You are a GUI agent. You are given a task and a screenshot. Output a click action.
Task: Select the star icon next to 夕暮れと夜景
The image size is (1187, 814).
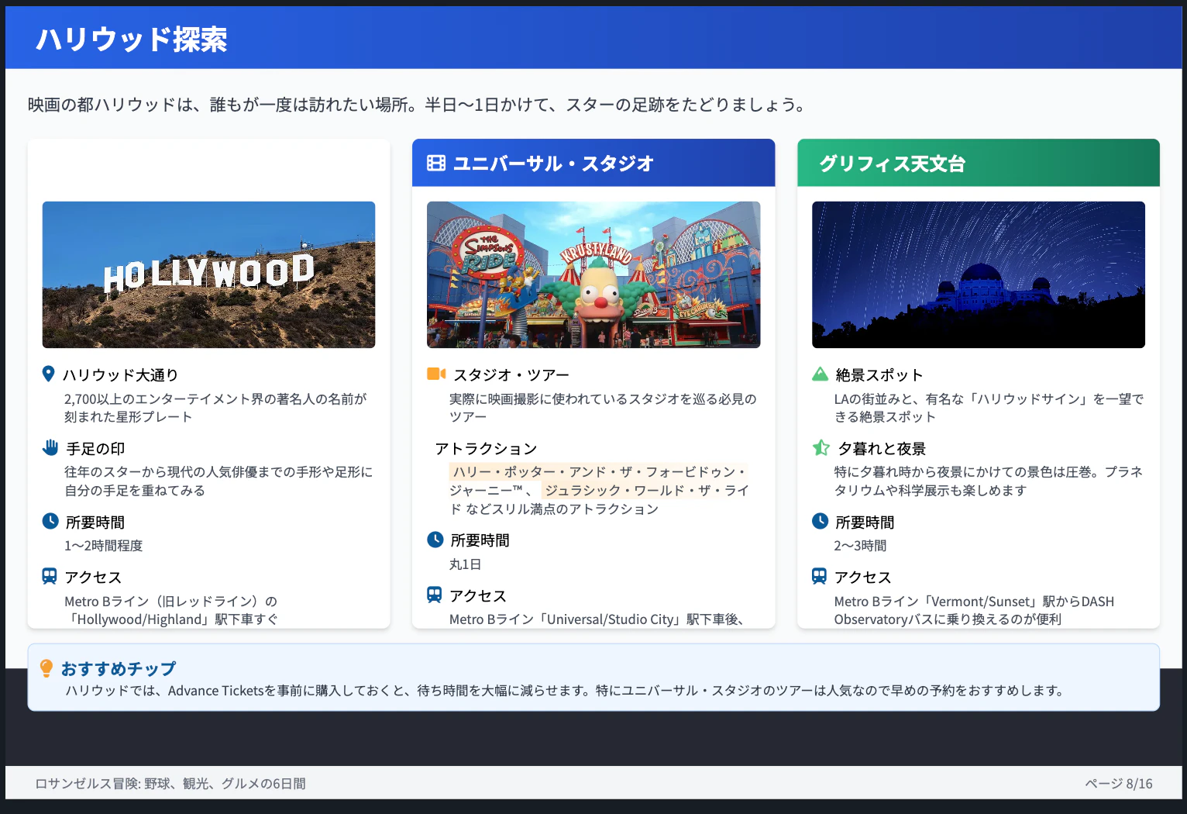click(821, 447)
